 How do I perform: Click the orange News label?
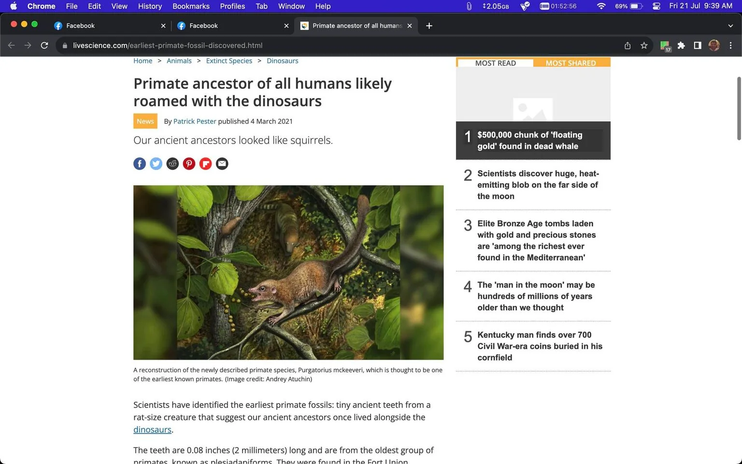point(145,121)
